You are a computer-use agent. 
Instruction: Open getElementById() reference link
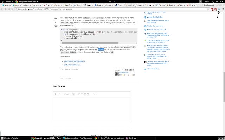[72, 65]
